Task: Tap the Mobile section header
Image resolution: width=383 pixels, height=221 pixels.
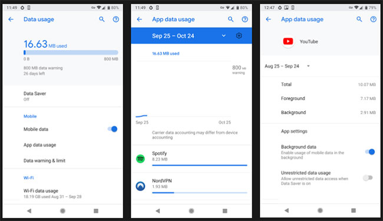Action: pyautogui.click(x=30, y=116)
